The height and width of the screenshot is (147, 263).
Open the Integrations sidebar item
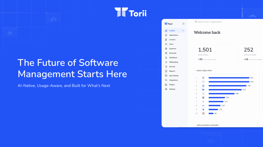pos(174,80)
